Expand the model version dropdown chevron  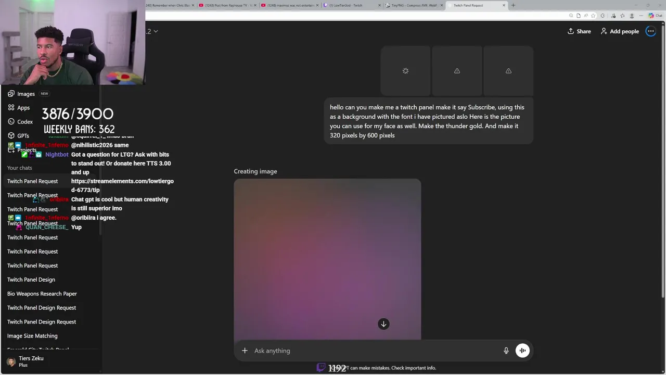coord(156,31)
